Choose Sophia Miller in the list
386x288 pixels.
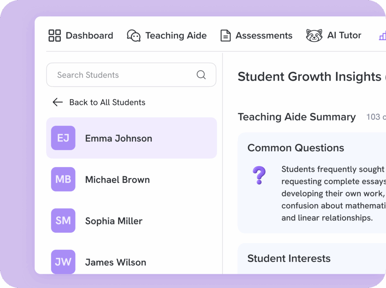tap(113, 221)
